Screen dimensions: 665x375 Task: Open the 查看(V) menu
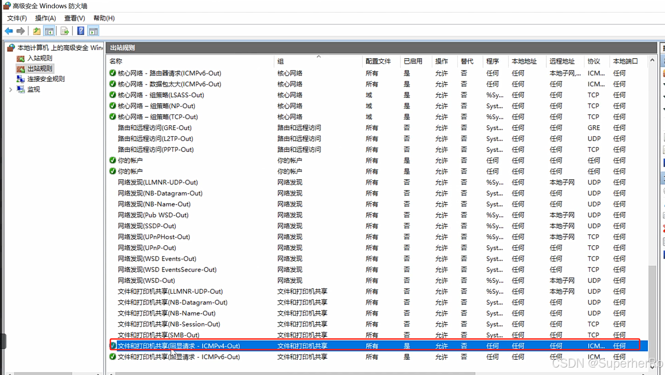pos(75,18)
